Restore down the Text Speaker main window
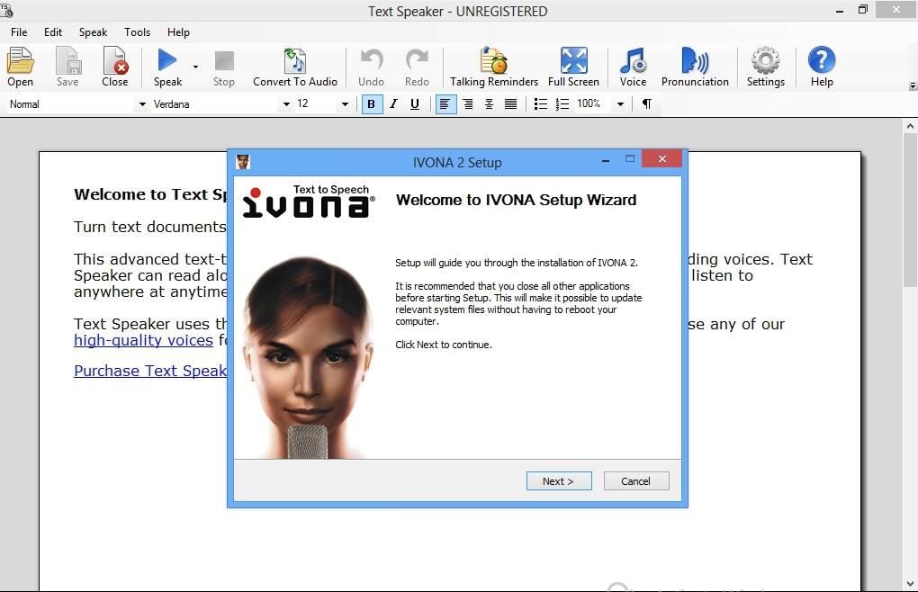The image size is (918, 592). coord(863,9)
